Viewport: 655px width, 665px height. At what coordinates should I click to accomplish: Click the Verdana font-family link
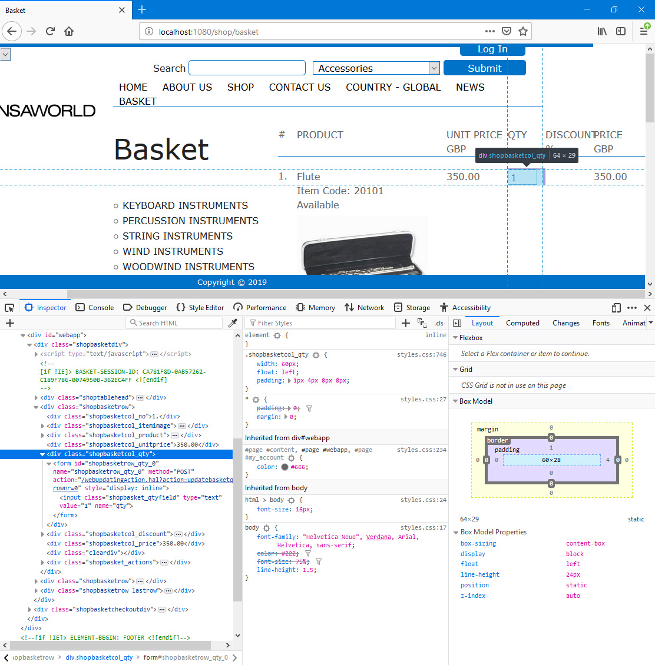coord(378,537)
